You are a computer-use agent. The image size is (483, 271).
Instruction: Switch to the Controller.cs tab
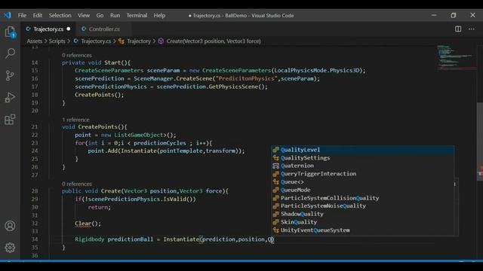tap(104, 29)
